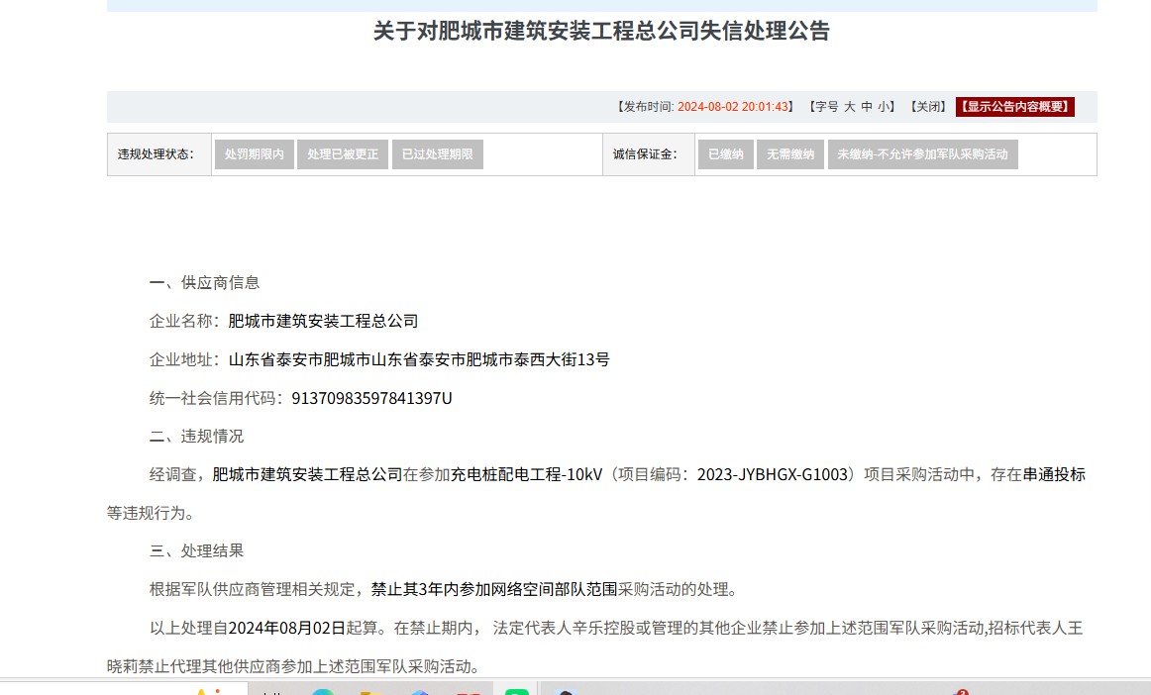The height and width of the screenshot is (695, 1151).
Task: Select the 已过处理期限 status tag
Action: click(437, 154)
